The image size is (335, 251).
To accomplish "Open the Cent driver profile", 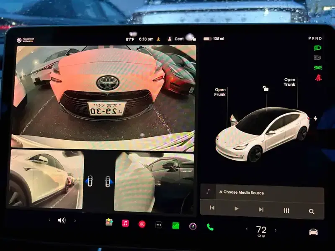I will point(176,39).
